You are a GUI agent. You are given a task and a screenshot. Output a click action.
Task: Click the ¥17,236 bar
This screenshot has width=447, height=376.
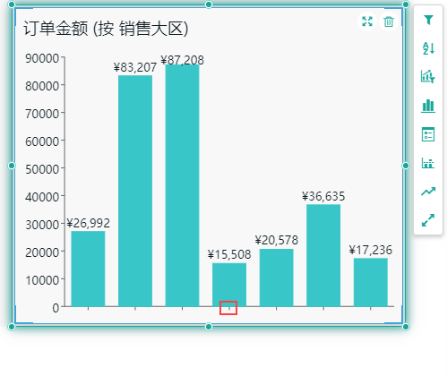coord(371,282)
